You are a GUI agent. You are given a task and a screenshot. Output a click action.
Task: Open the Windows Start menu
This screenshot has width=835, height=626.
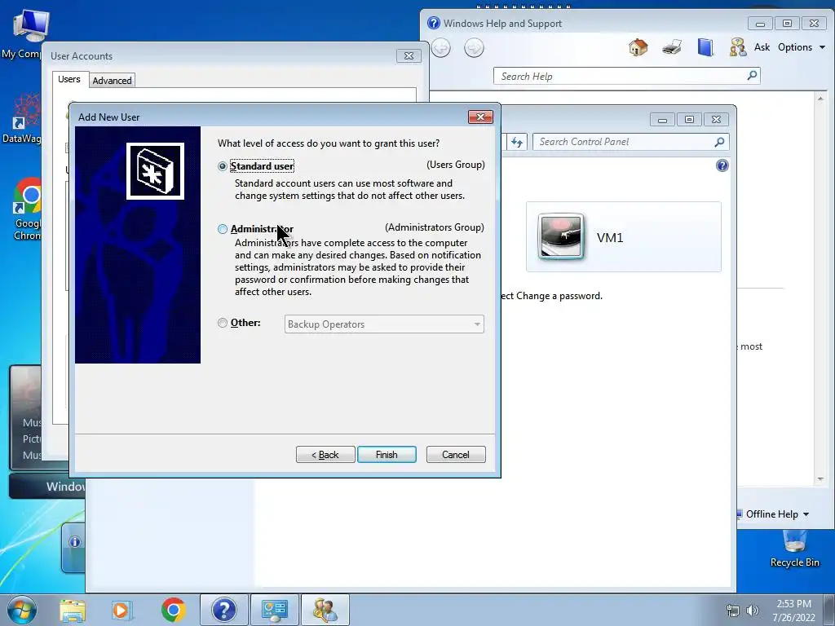point(22,610)
